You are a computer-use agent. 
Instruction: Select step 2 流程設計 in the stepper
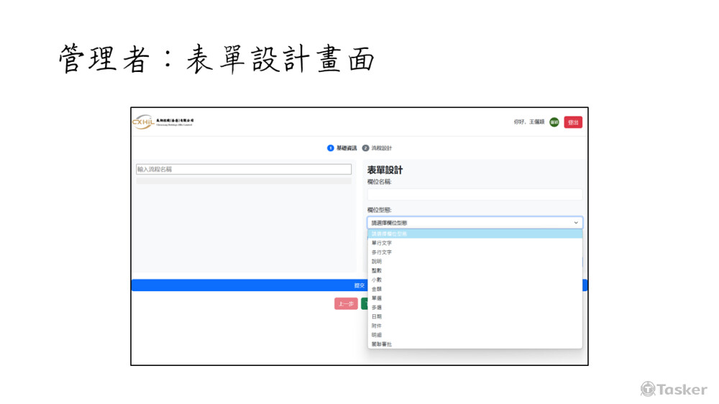[x=377, y=148]
